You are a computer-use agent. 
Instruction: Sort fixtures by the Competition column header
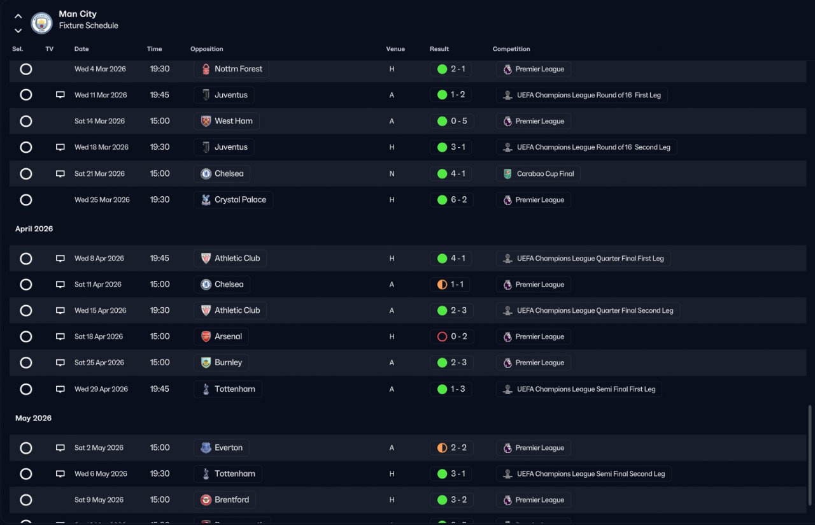click(511, 49)
